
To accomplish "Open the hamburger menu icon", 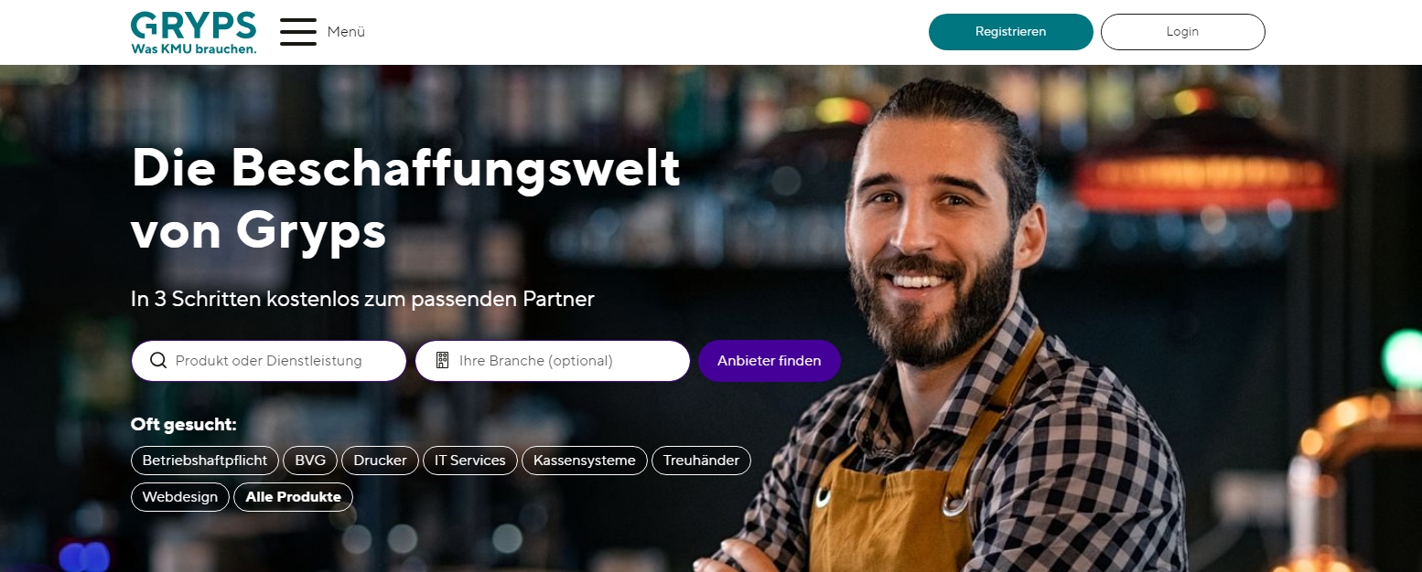I will click(x=298, y=32).
